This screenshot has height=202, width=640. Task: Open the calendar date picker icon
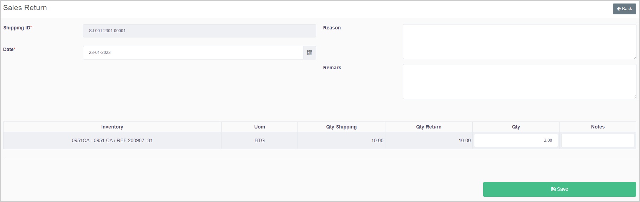pos(309,53)
